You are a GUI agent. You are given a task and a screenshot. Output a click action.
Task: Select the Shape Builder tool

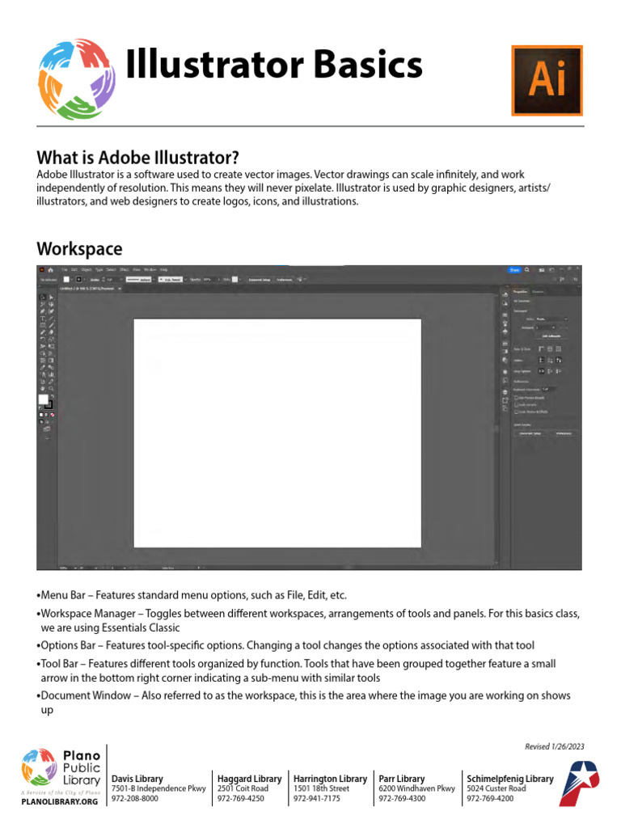(x=43, y=353)
